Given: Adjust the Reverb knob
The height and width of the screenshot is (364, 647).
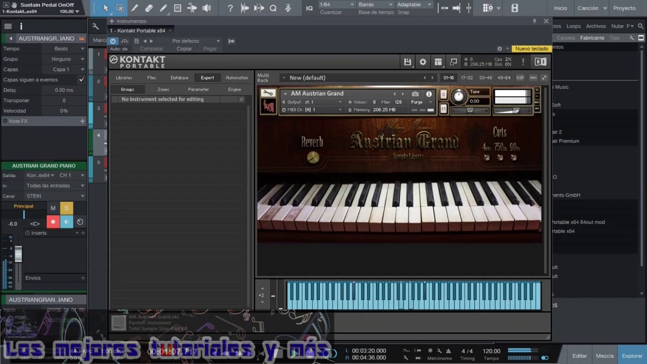Looking at the screenshot, I should point(313,157).
